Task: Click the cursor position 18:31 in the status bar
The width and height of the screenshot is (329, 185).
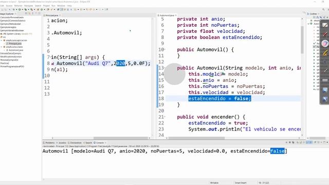Action: click(264, 183)
